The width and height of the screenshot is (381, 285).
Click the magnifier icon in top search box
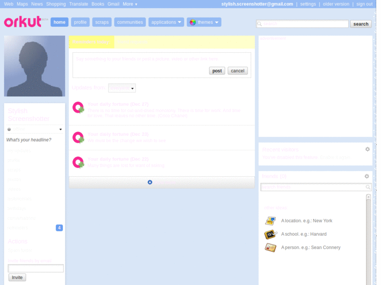click(x=259, y=24)
